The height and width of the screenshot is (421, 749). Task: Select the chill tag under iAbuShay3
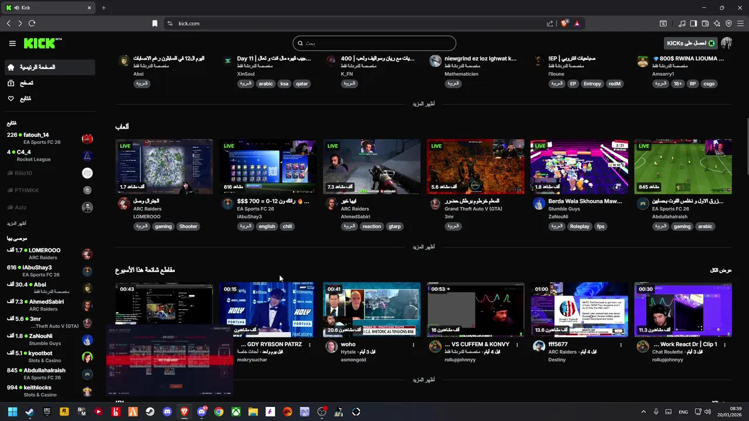coord(287,226)
